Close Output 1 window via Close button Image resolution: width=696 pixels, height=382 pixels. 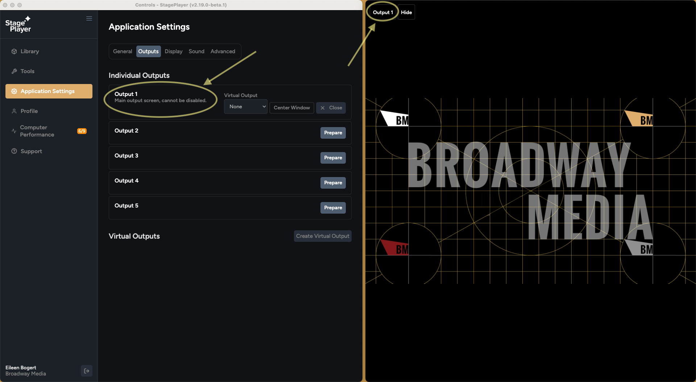click(331, 108)
